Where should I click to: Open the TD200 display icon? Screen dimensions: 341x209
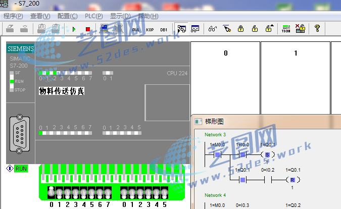(x=286, y=29)
